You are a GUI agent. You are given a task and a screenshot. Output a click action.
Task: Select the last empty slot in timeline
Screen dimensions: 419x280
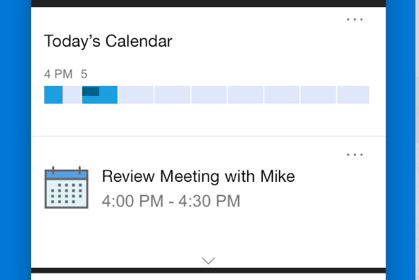click(353, 95)
